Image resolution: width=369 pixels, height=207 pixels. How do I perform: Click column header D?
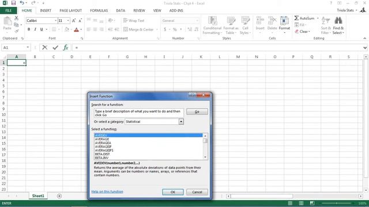71,57
